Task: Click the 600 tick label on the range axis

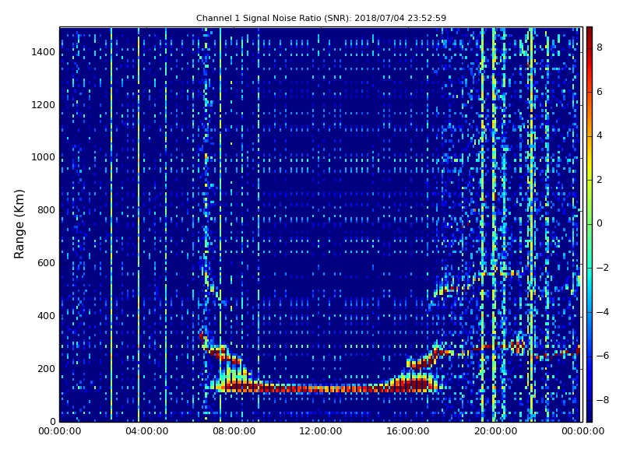Action: [46, 263]
